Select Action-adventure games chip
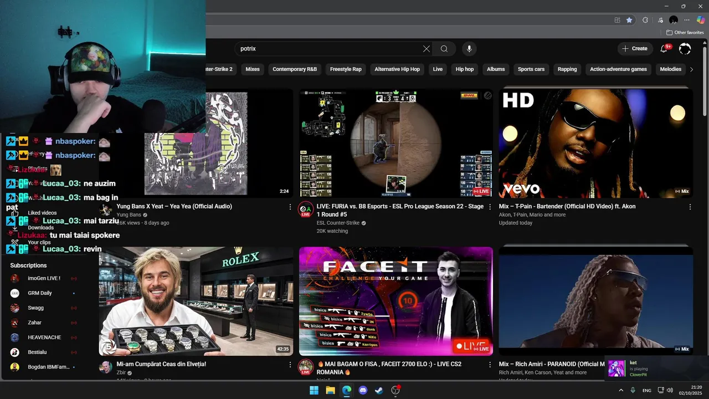This screenshot has height=399, width=709. (618, 69)
